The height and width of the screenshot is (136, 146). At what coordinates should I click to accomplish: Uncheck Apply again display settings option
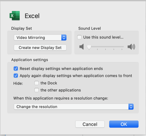(x=16, y=76)
